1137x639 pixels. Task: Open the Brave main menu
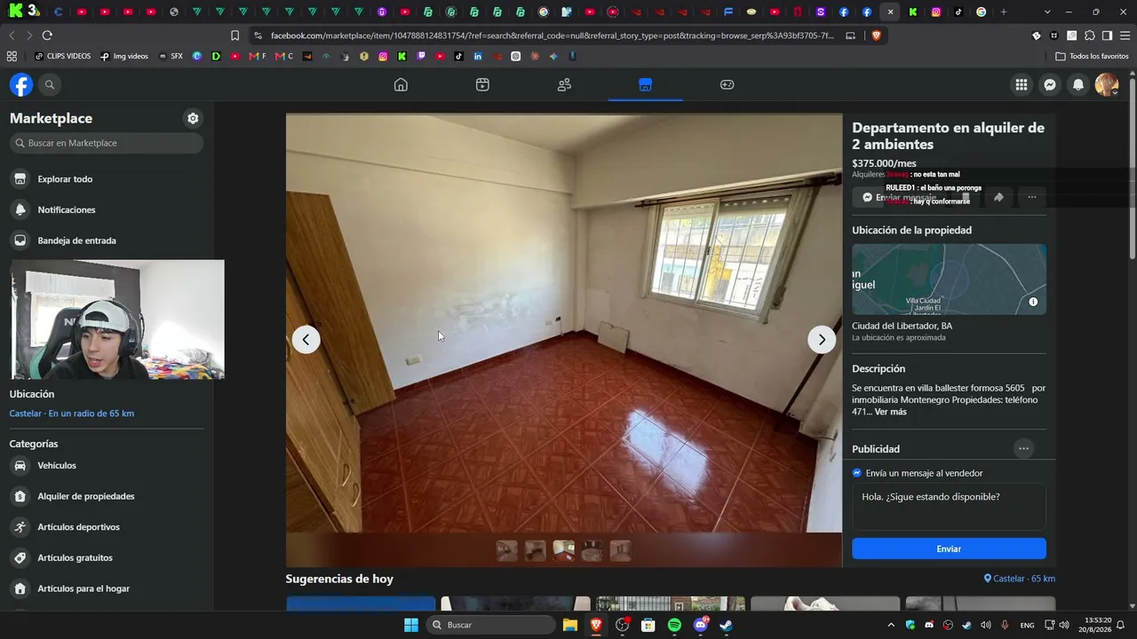click(x=1125, y=35)
